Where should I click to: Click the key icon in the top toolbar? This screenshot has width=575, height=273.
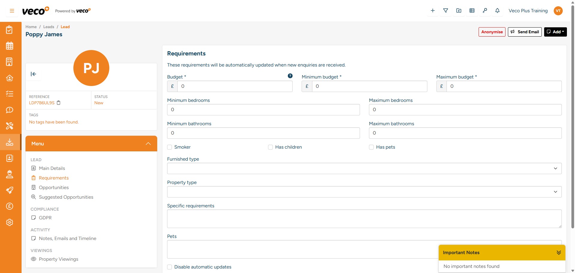coord(485,10)
